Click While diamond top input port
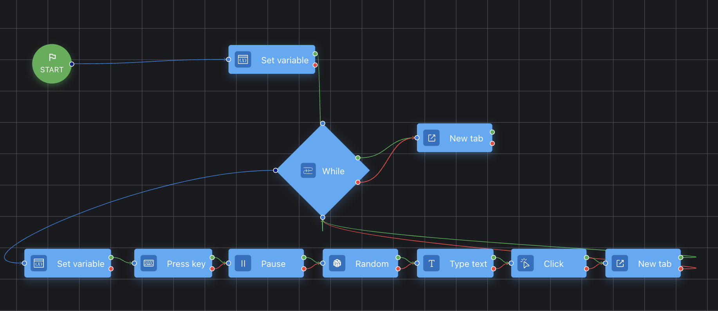 click(323, 123)
